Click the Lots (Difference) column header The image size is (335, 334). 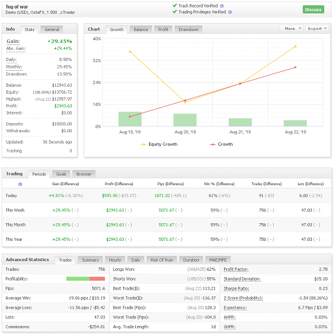coord(311,184)
